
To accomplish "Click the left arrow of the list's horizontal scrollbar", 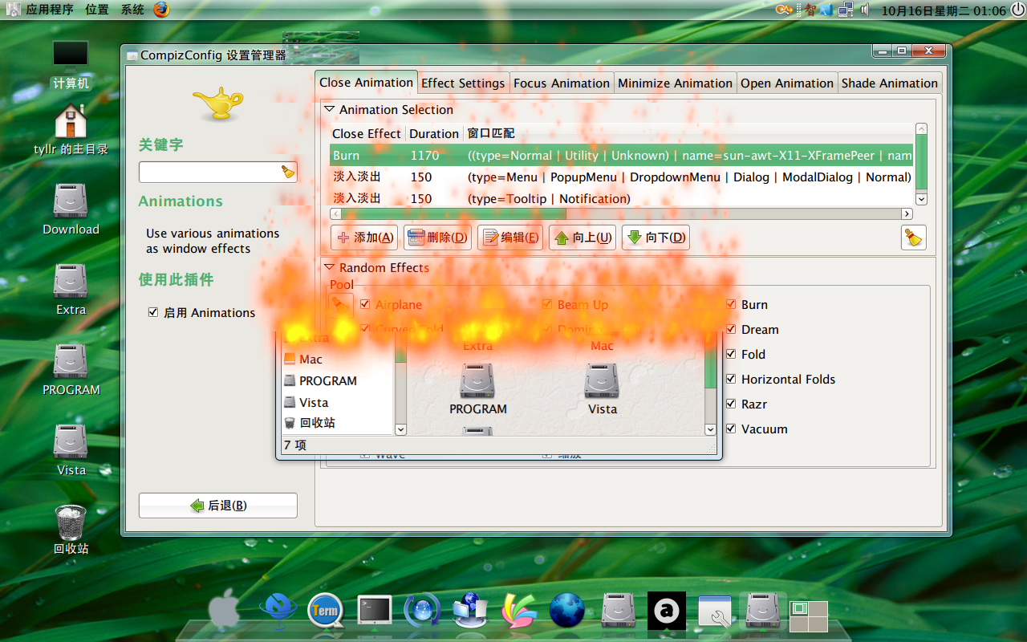I will (x=335, y=213).
